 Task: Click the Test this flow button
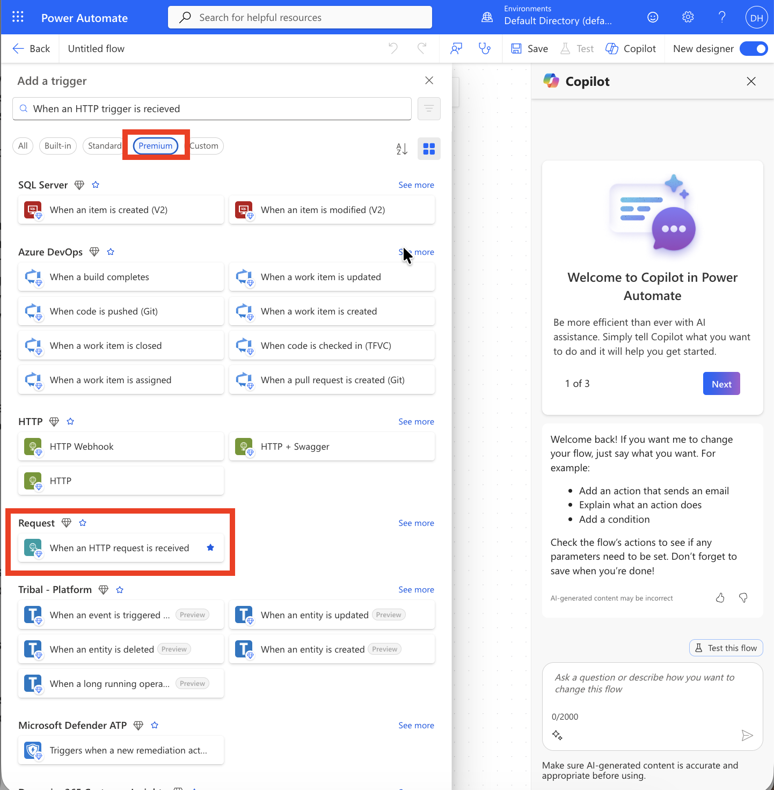point(726,648)
